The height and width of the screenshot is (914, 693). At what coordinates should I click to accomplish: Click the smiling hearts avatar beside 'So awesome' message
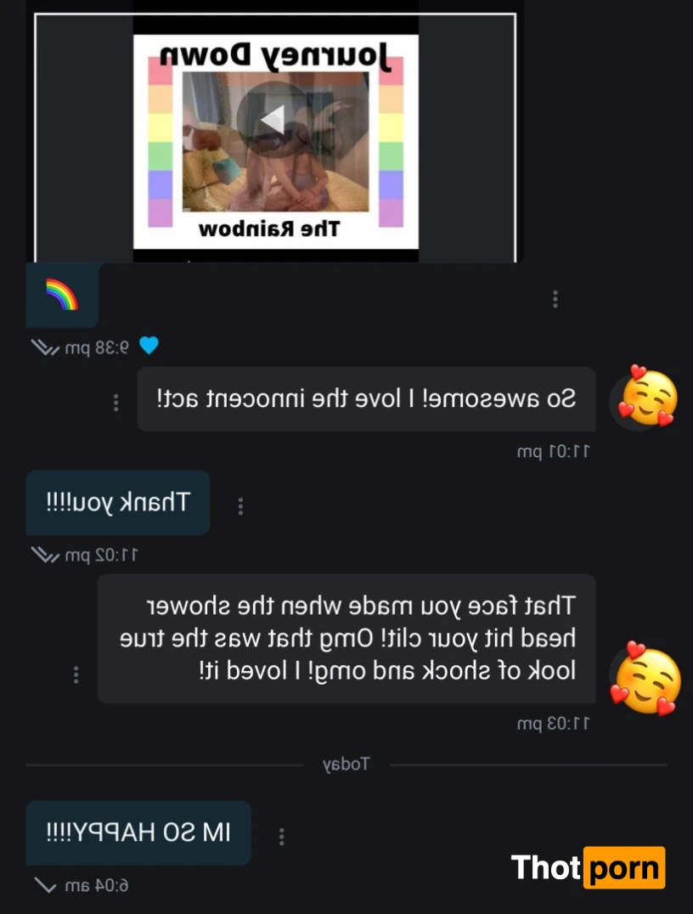645,398
